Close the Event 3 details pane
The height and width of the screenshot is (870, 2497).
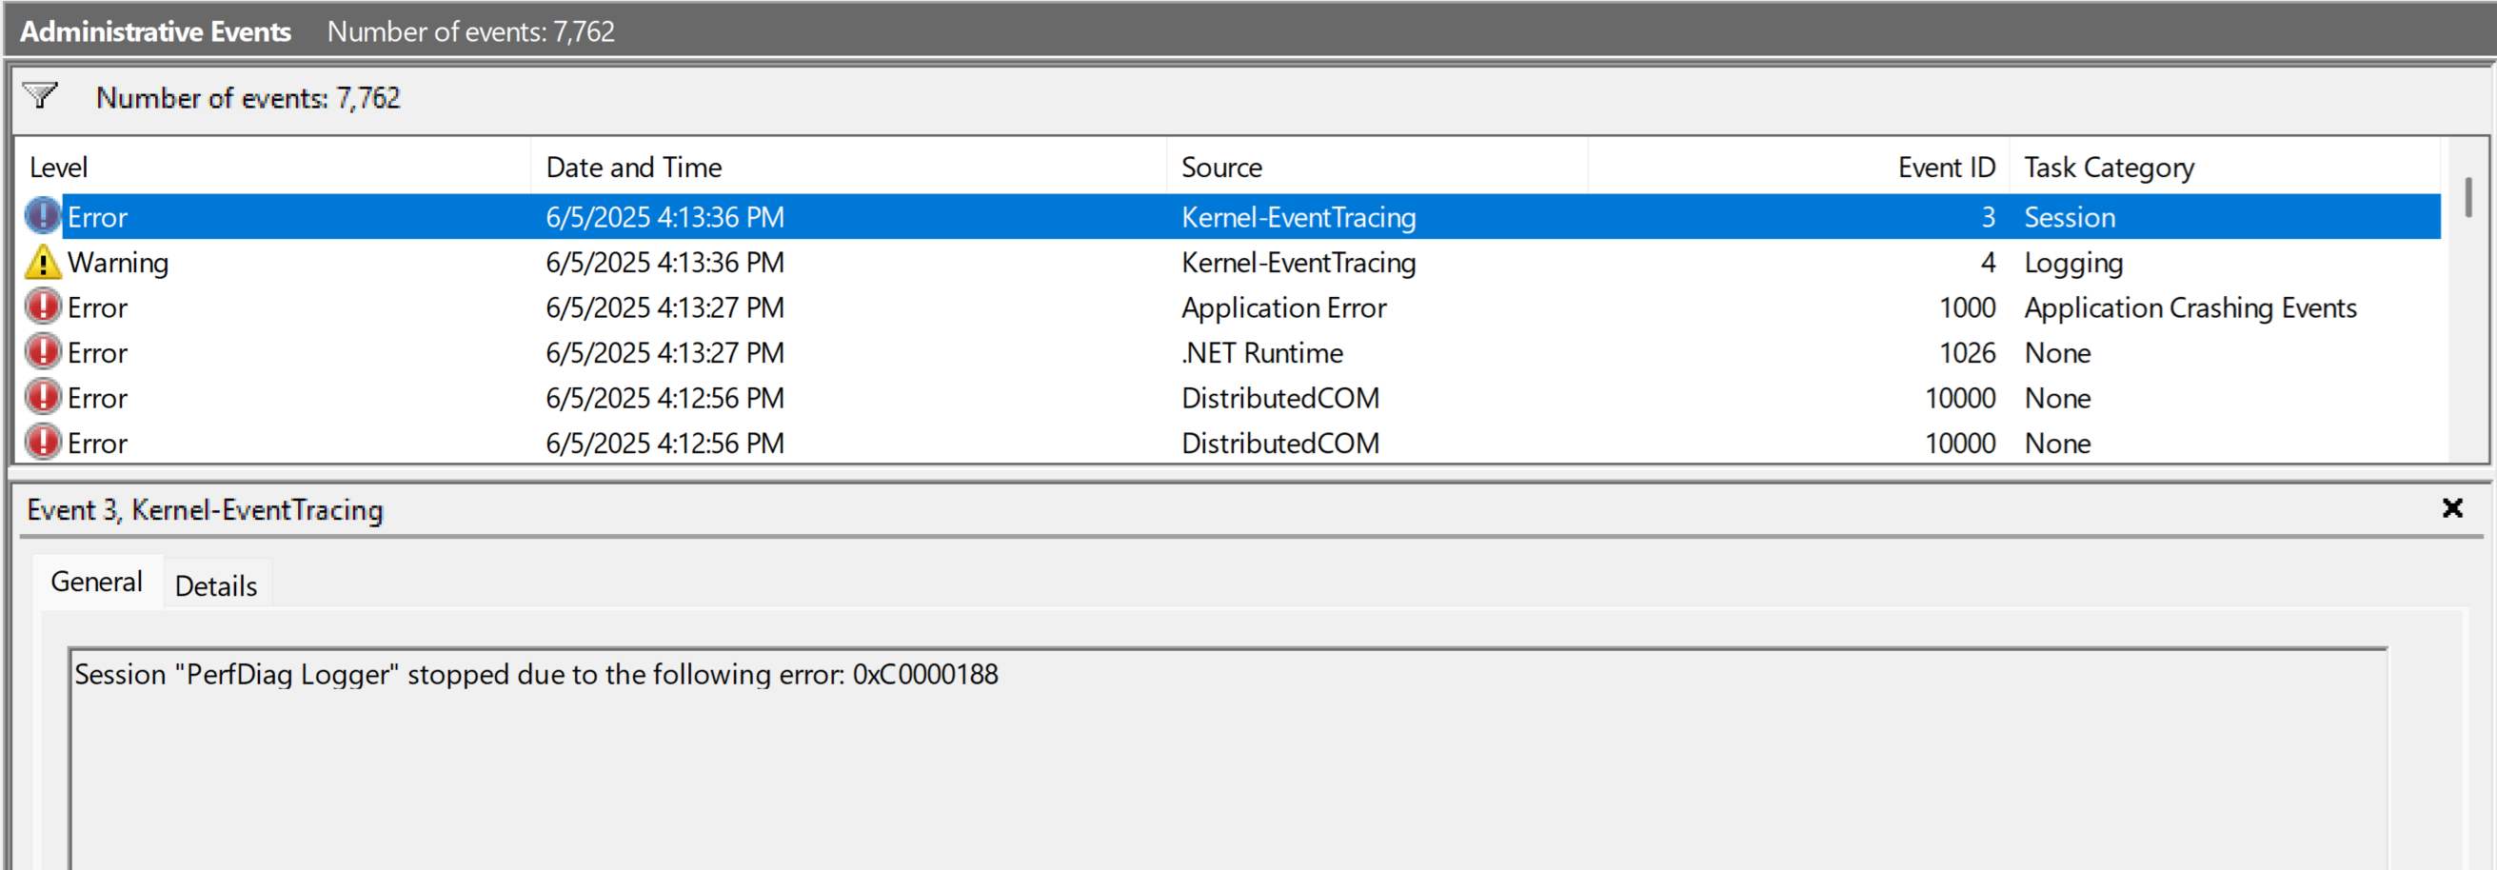pyautogui.click(x=2451, y=508)
